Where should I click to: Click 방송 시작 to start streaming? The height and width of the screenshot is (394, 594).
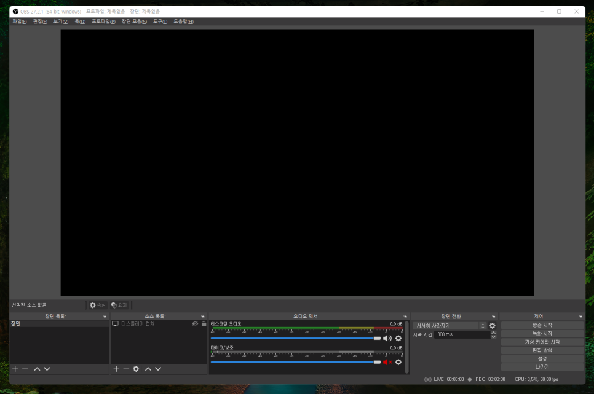(542, 325)
